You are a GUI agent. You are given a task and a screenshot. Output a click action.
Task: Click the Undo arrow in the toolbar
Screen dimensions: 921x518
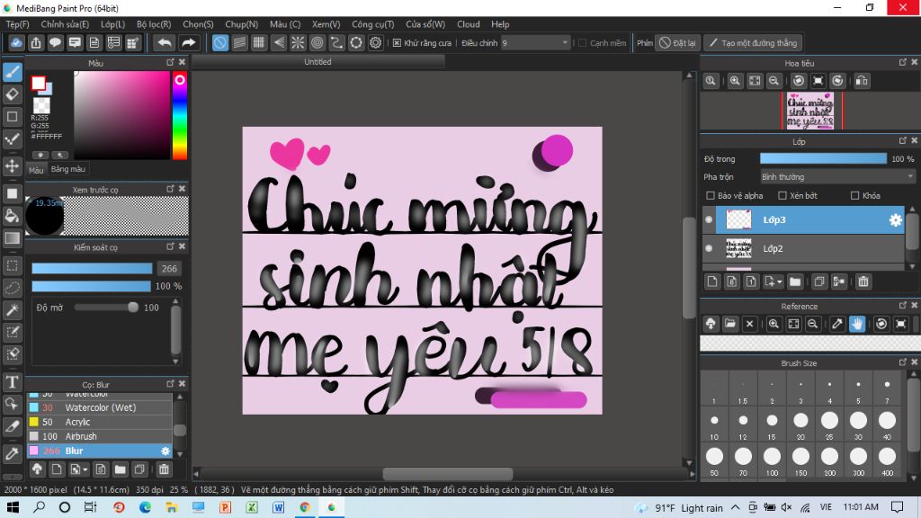pos(165,43)
